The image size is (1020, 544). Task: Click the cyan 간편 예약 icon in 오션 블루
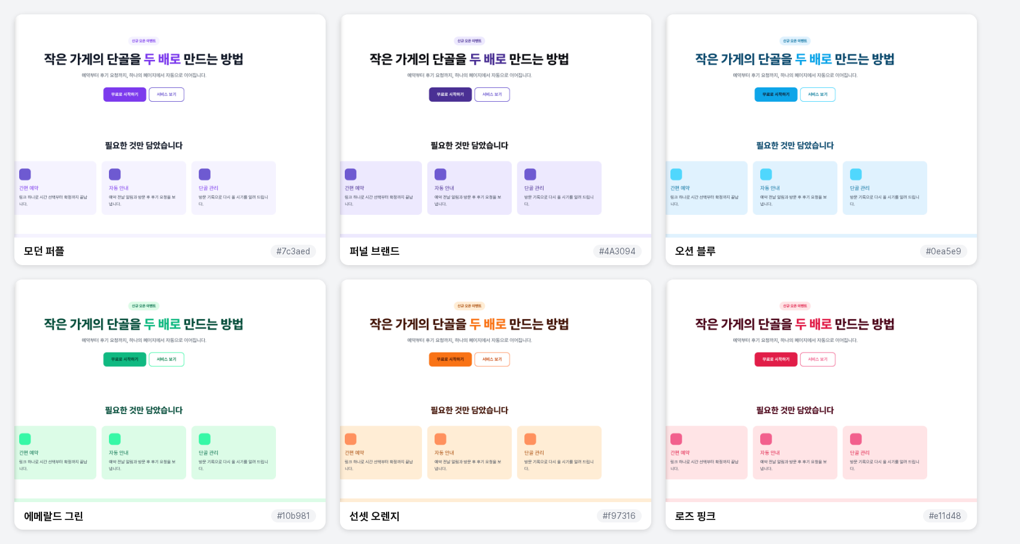(676, 174)
